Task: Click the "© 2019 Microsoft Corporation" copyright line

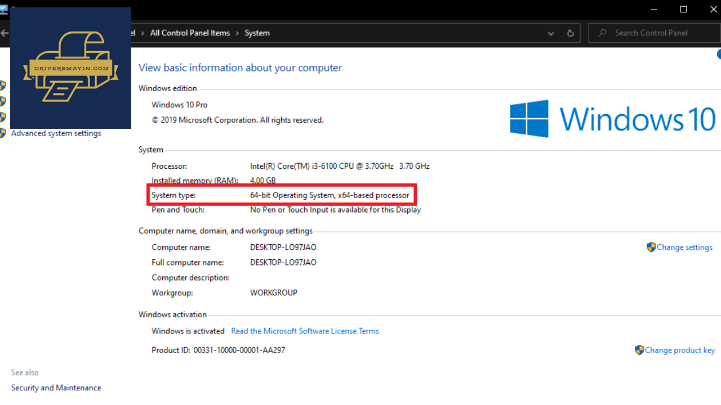Action: 238,120
